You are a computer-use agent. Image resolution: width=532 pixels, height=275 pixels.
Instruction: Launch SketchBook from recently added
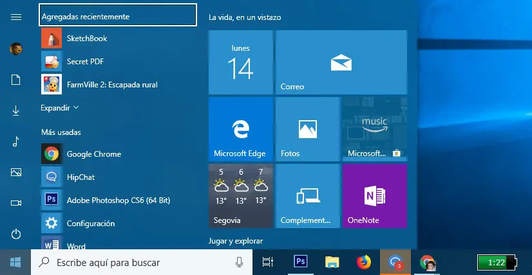[x=117, y=39]
